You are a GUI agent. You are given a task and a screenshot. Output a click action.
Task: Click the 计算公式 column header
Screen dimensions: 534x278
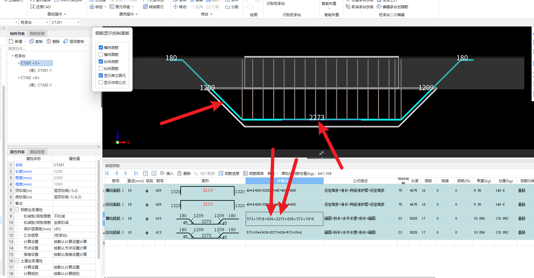click(x=285, y=181)
